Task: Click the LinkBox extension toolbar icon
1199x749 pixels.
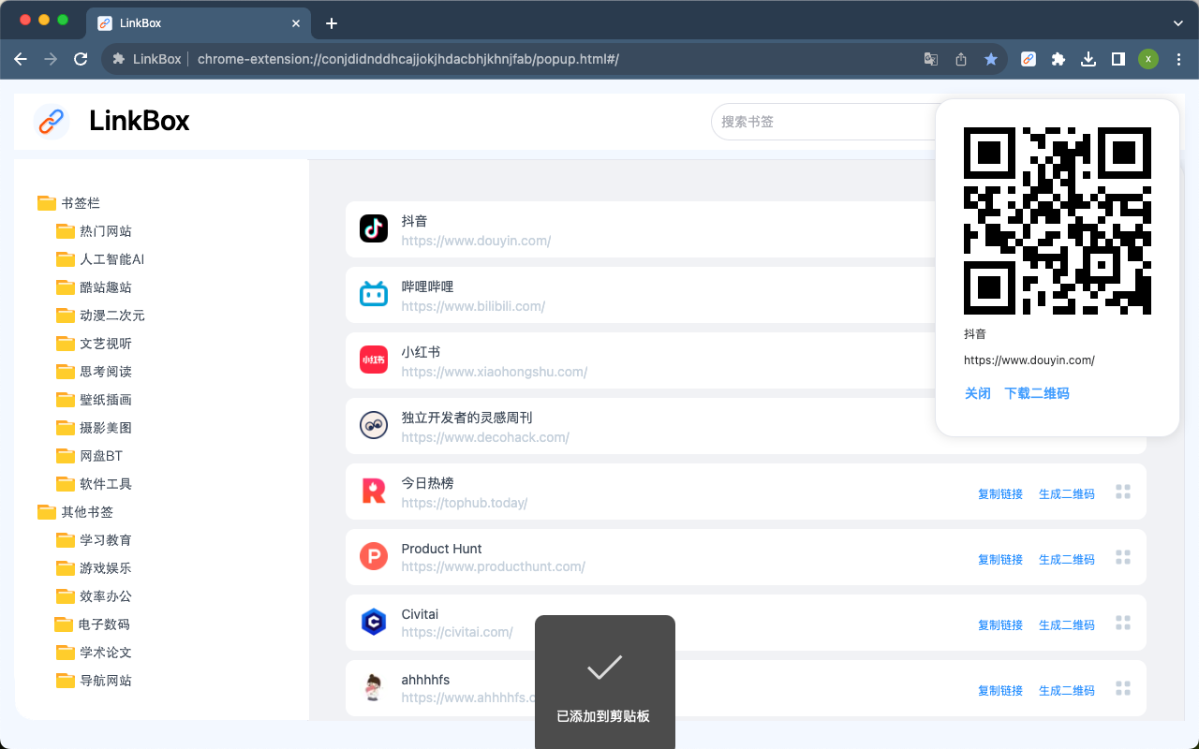Action: coord(1029,59)
